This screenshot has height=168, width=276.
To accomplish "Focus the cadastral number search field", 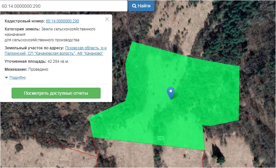I will pyautogui.click(x=63, y=6).
